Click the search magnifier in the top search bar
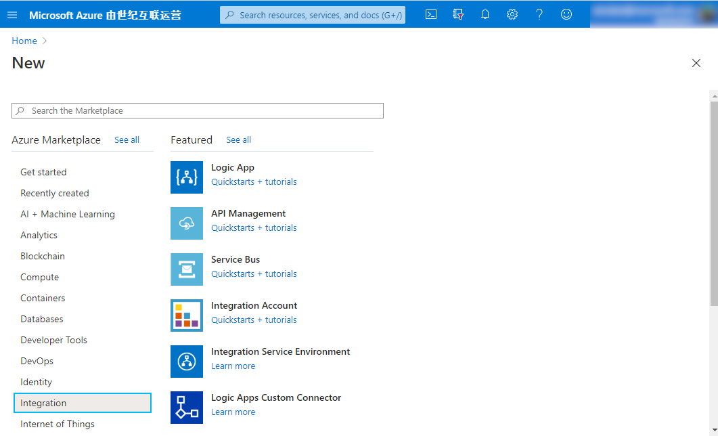 coord(230,15)
